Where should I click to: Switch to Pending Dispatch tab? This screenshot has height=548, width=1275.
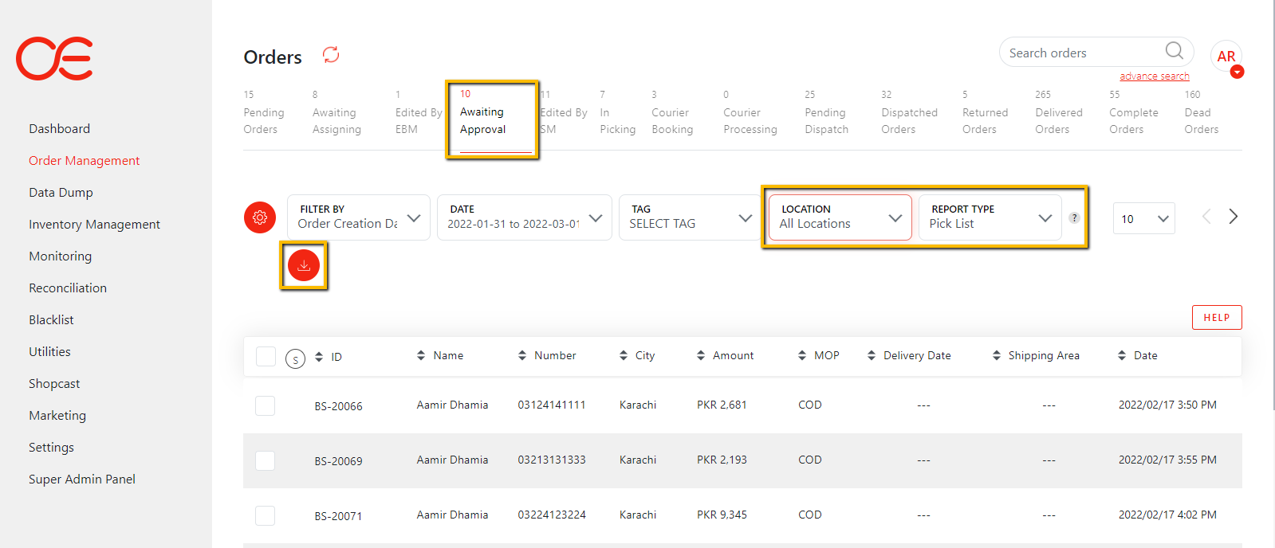point(826,121)
